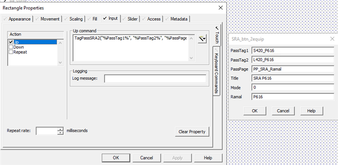338x165 pixels.
Task: Cancel the Rectangle Properties dialog
Action: coord(147,158)
